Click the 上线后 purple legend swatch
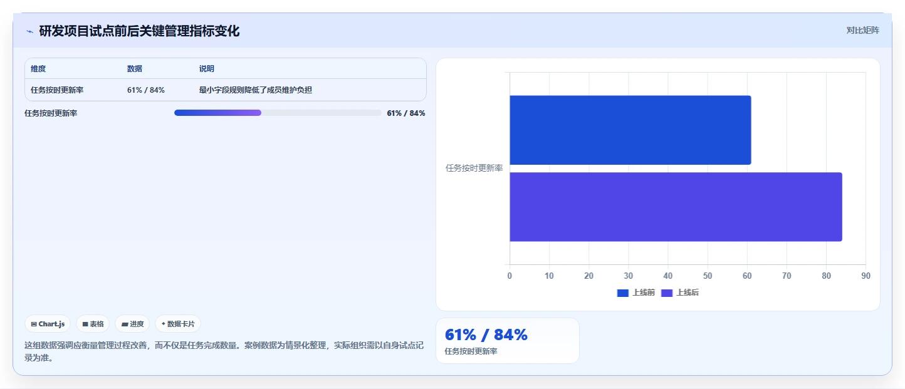 coord(667,293)
